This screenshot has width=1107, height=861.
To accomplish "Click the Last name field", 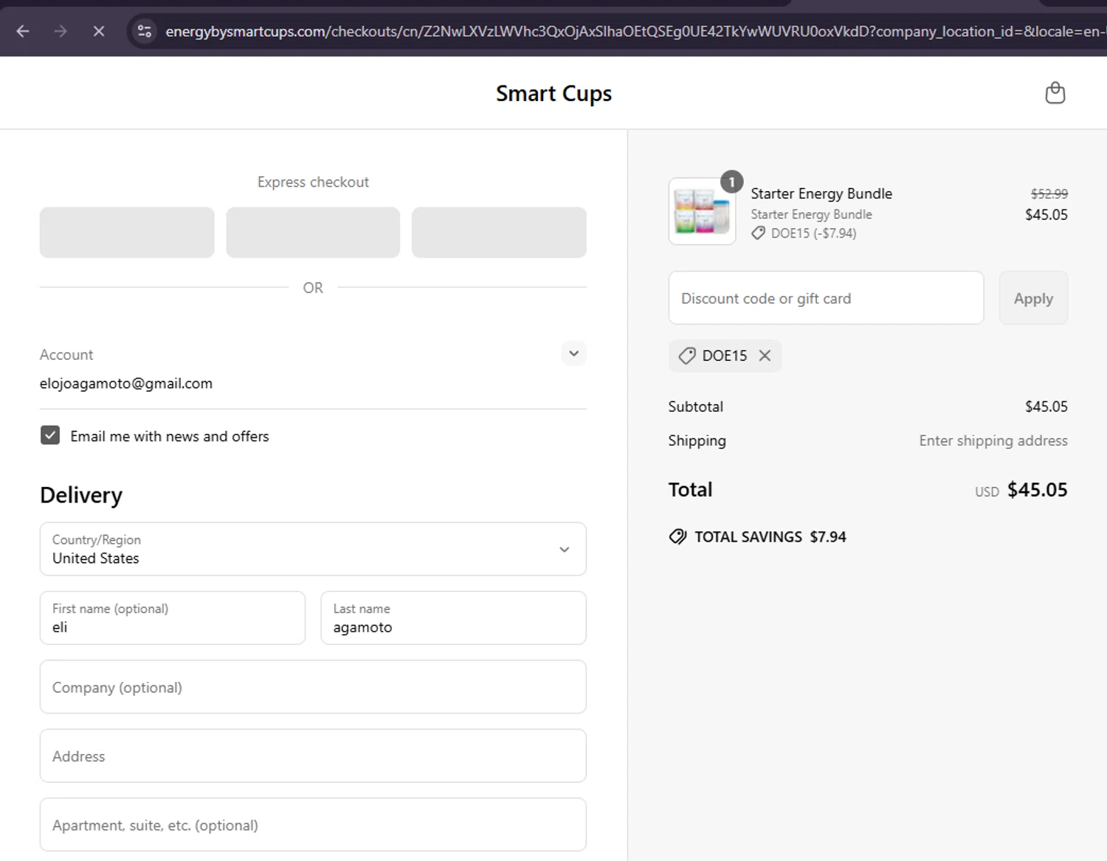I will pos(453,618).
